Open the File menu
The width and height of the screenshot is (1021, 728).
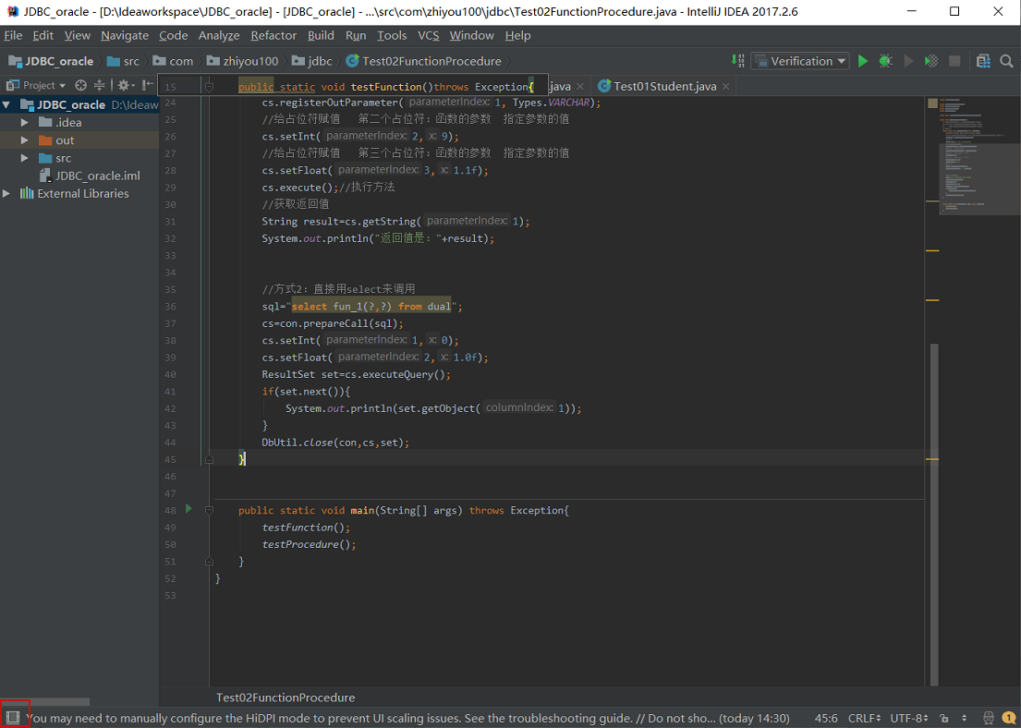(12, 35)
